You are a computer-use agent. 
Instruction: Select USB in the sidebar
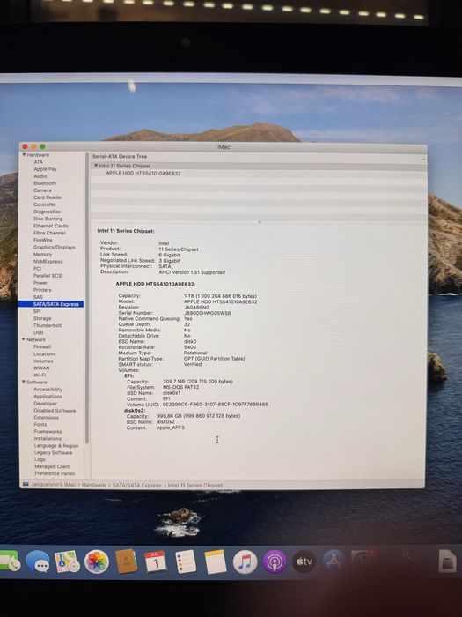[x=38, y=332]
